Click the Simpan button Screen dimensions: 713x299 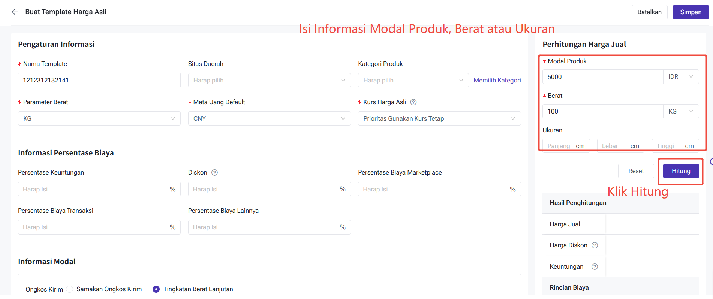(691, 12)
